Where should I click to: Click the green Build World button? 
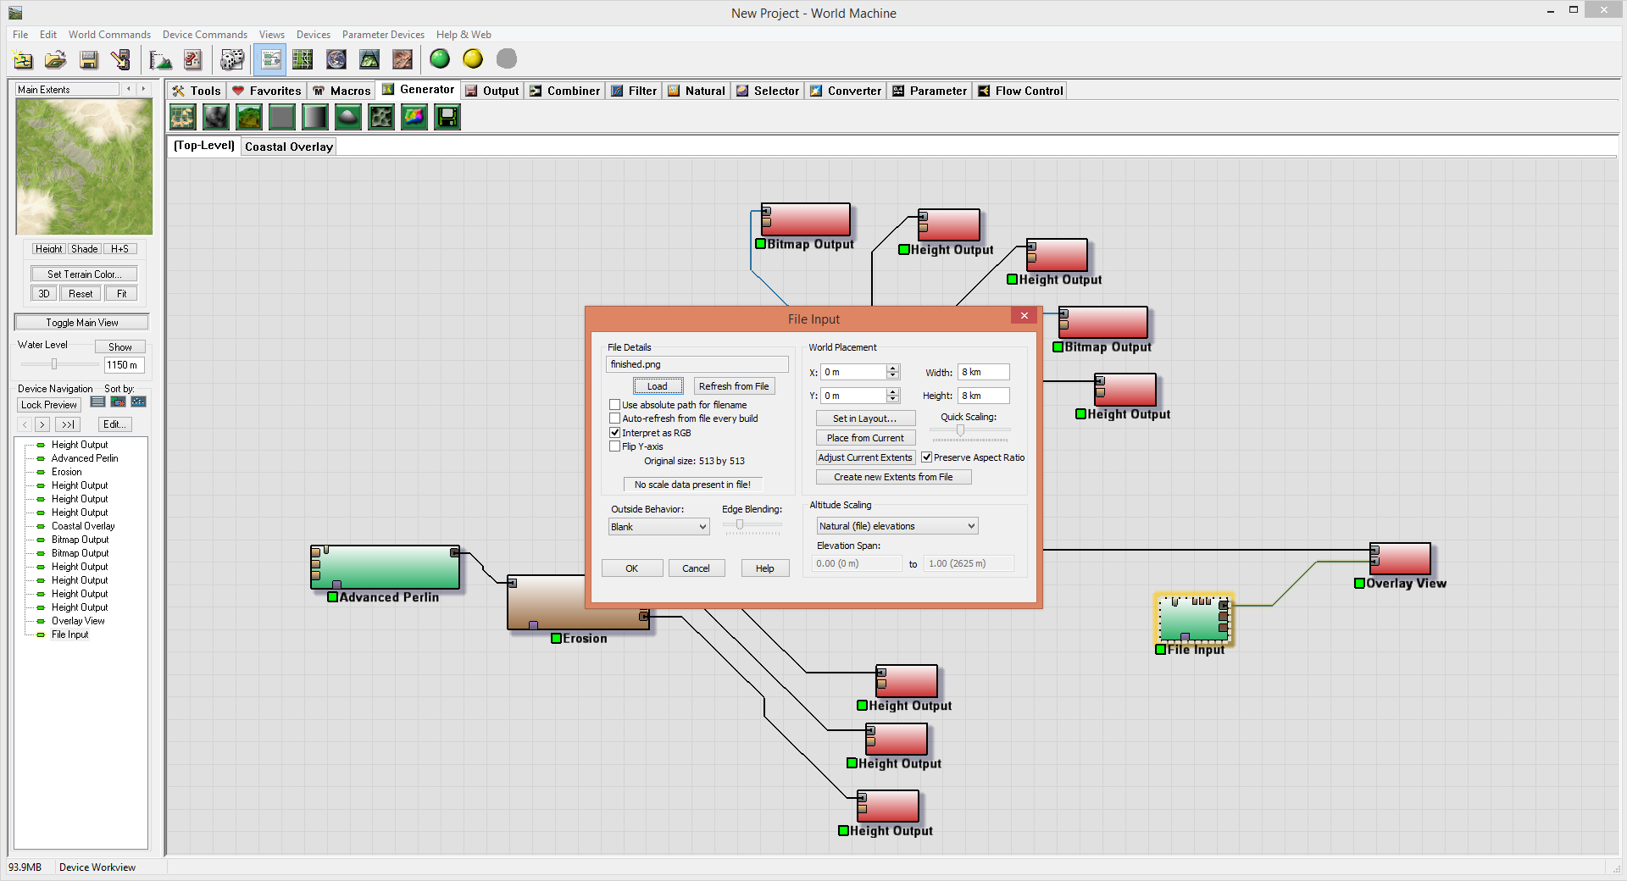tap(439, 58)
